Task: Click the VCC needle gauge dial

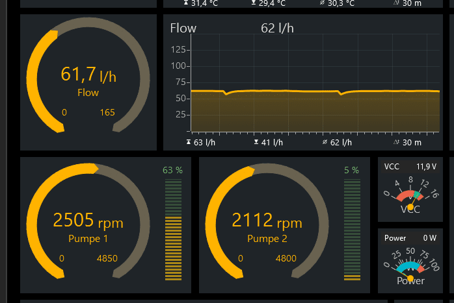Action: (410, 195)
